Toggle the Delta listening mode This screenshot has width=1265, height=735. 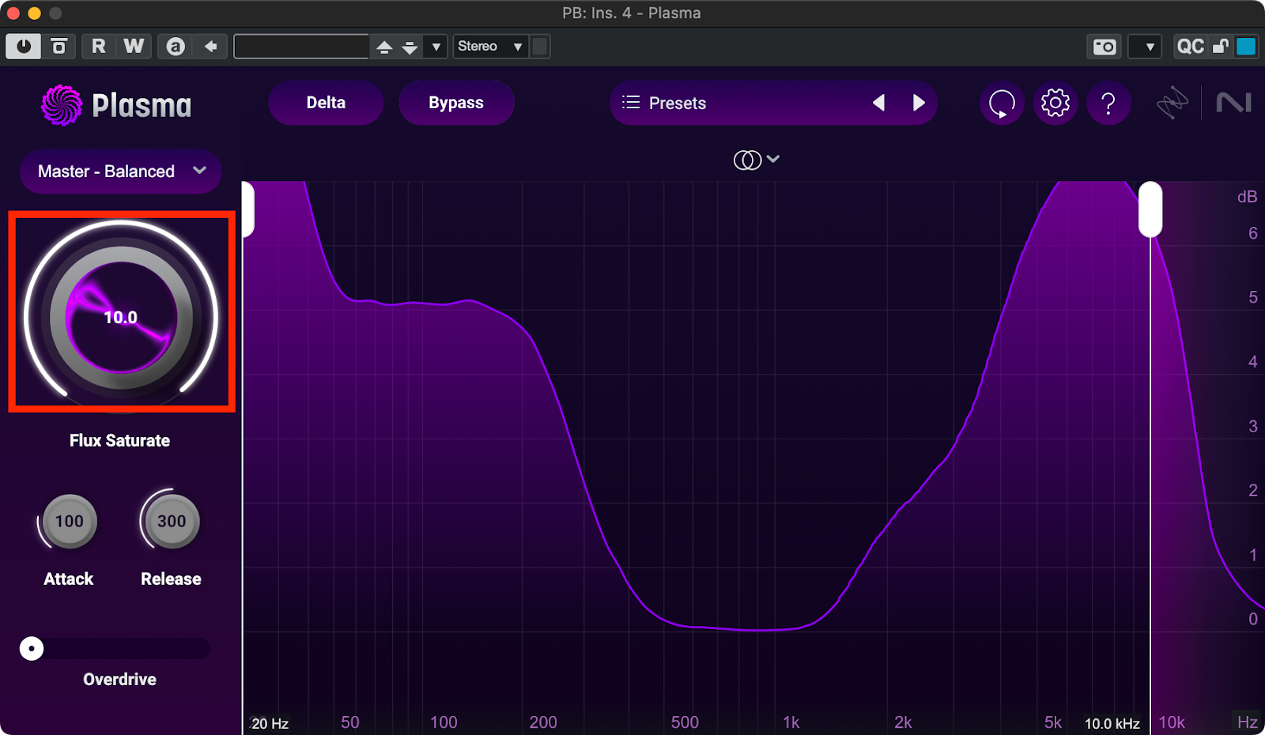(x=326, y=103)
